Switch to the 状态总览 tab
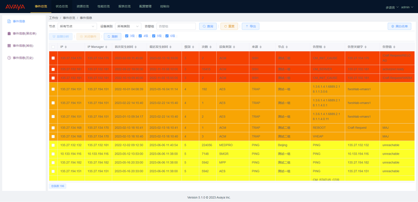Screen dimensions: 418x202 point(60,6)
